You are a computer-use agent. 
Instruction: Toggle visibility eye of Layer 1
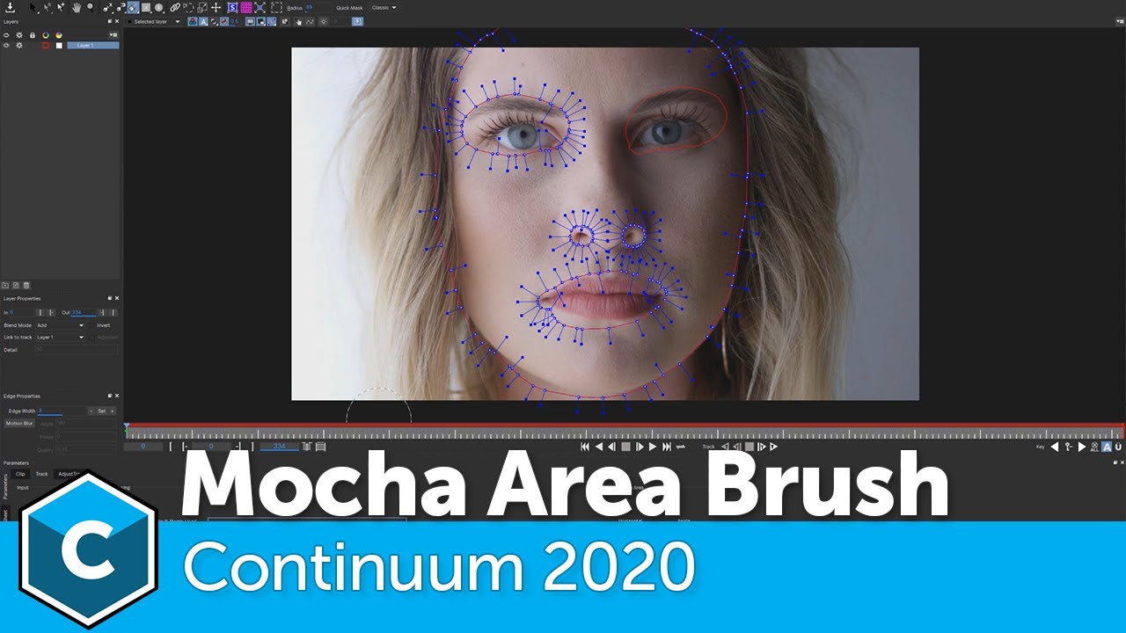point(6,45)
